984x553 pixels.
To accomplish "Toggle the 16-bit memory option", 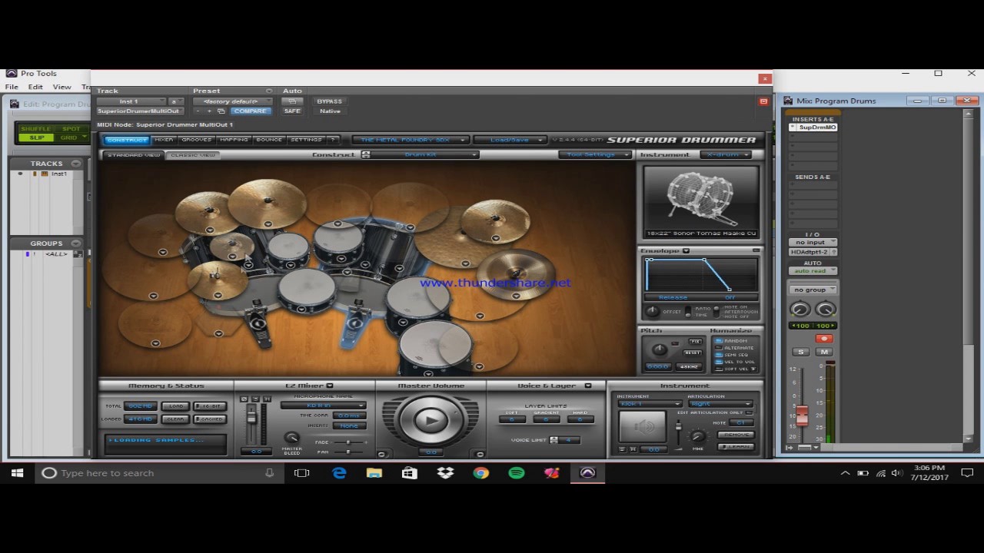I will [209, 406].
